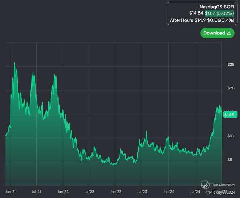Select the Jan '21 axis label

pyautogui.click(x=11, y=191)
